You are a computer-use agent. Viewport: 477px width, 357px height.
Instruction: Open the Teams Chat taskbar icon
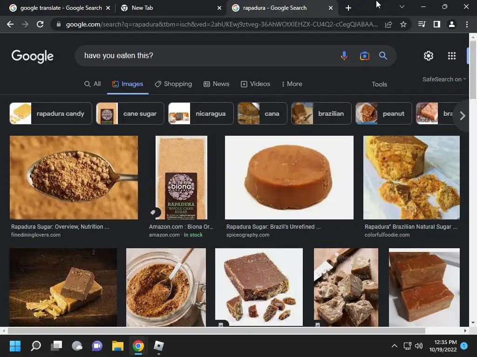point(97,346)
